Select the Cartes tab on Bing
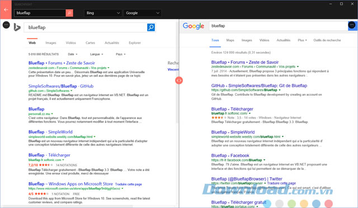The width and height of the screenshot is (358, 208). point(90,42)
